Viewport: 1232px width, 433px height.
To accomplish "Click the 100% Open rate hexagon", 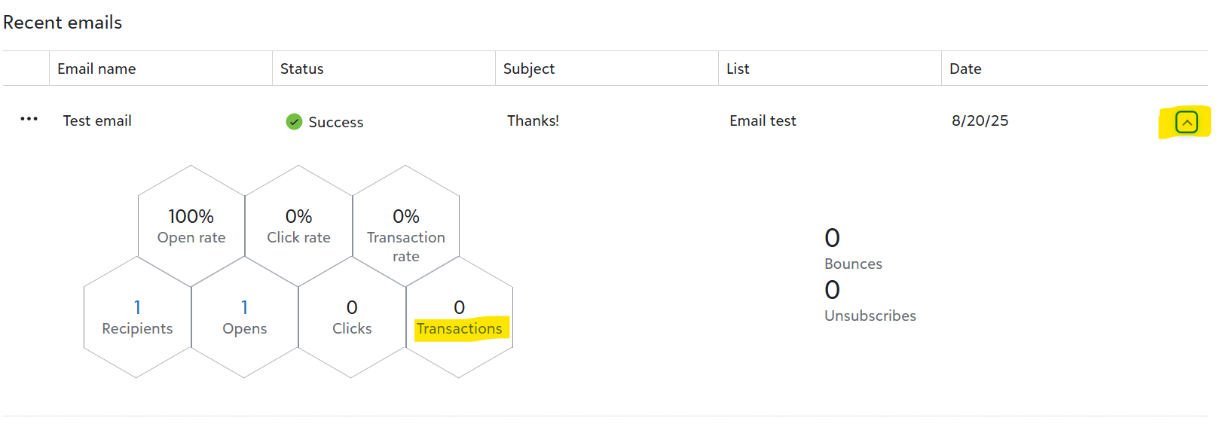I will [191, 226].
